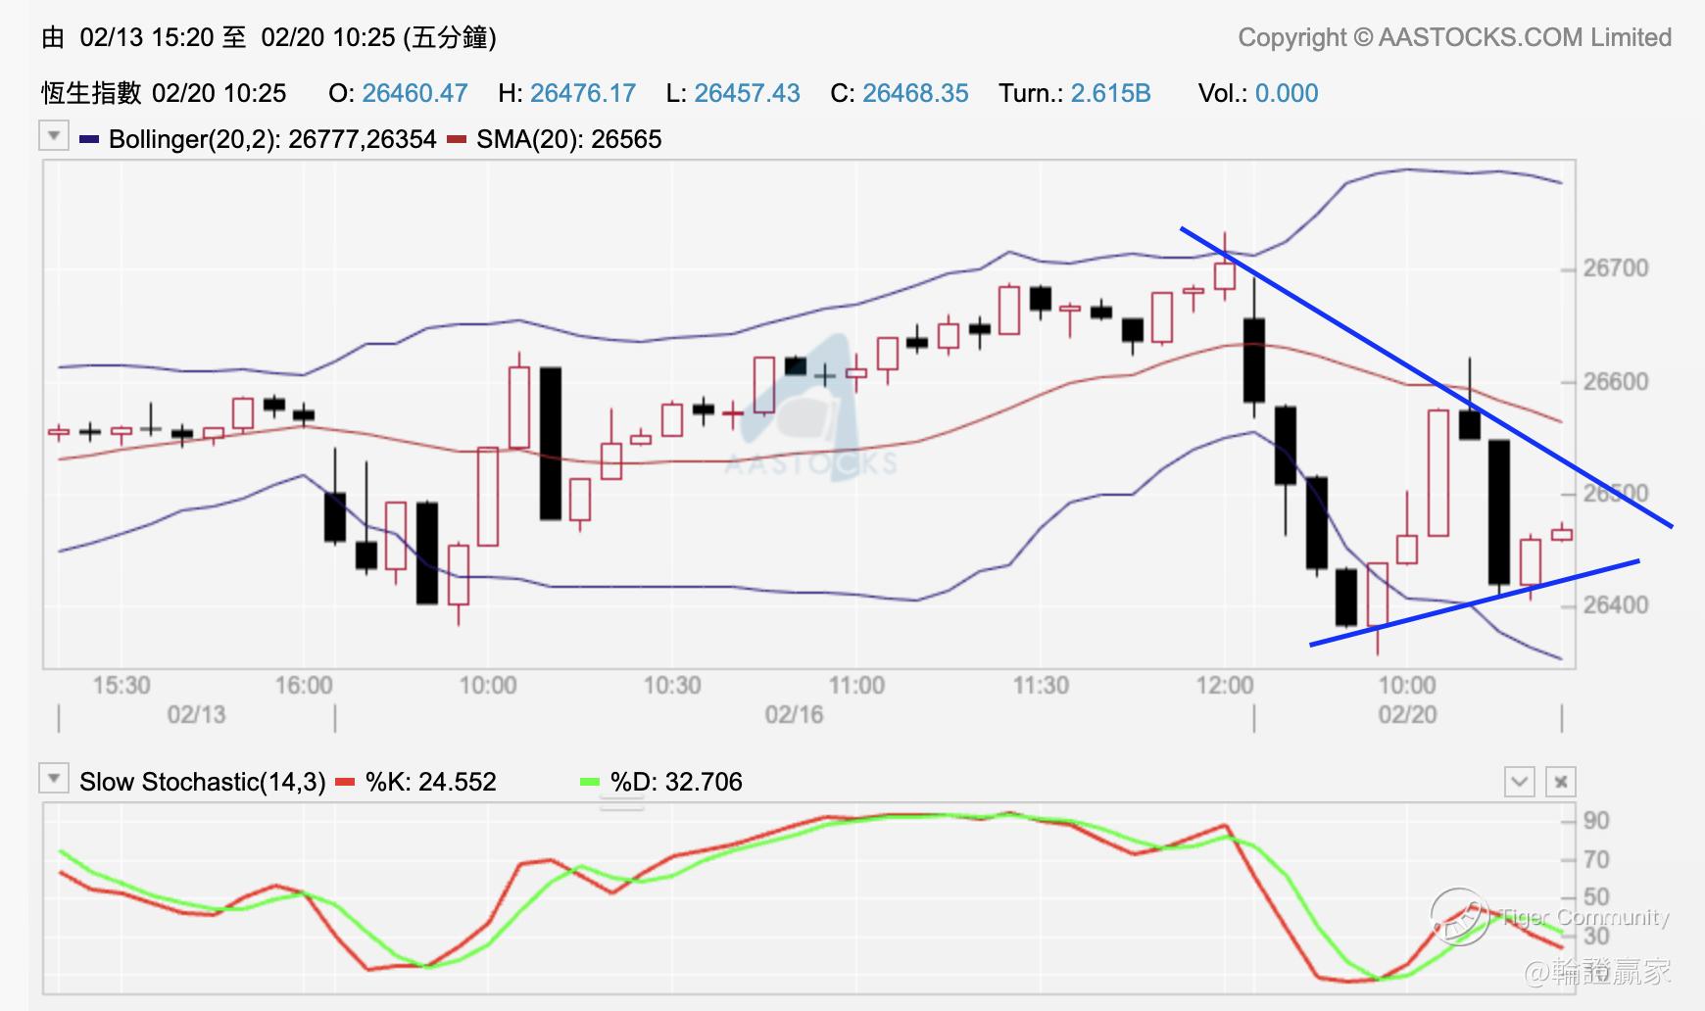Image resolution: width=1705 pixels, height=1011 pixels.
Task: Collapse the Slow Stochastic panel with the chevron
Action: pos(1520,782)
